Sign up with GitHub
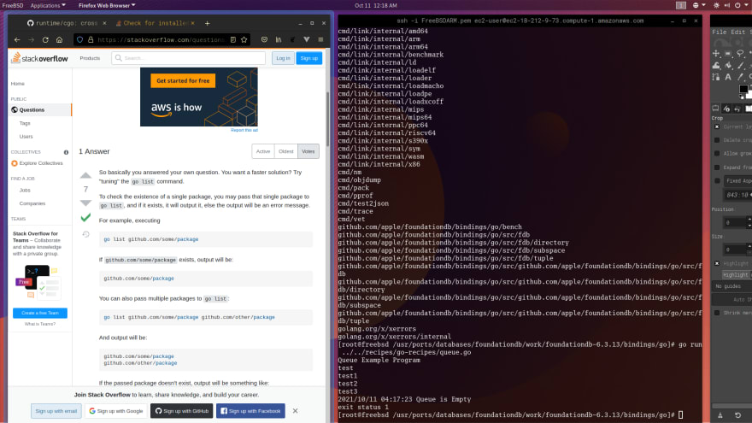This screenshot has width=752, height=423. (182, 411)
